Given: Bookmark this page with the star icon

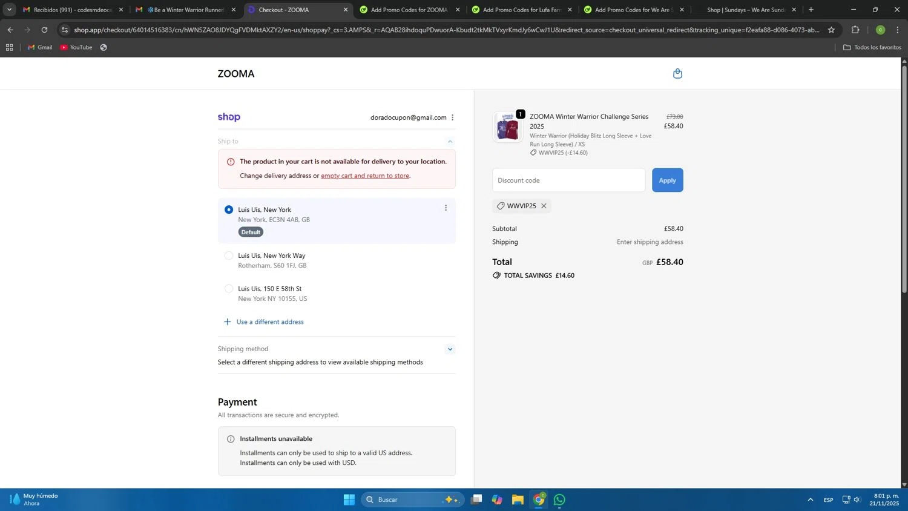Looking at the screenshot, I should [x=831, y=30].
